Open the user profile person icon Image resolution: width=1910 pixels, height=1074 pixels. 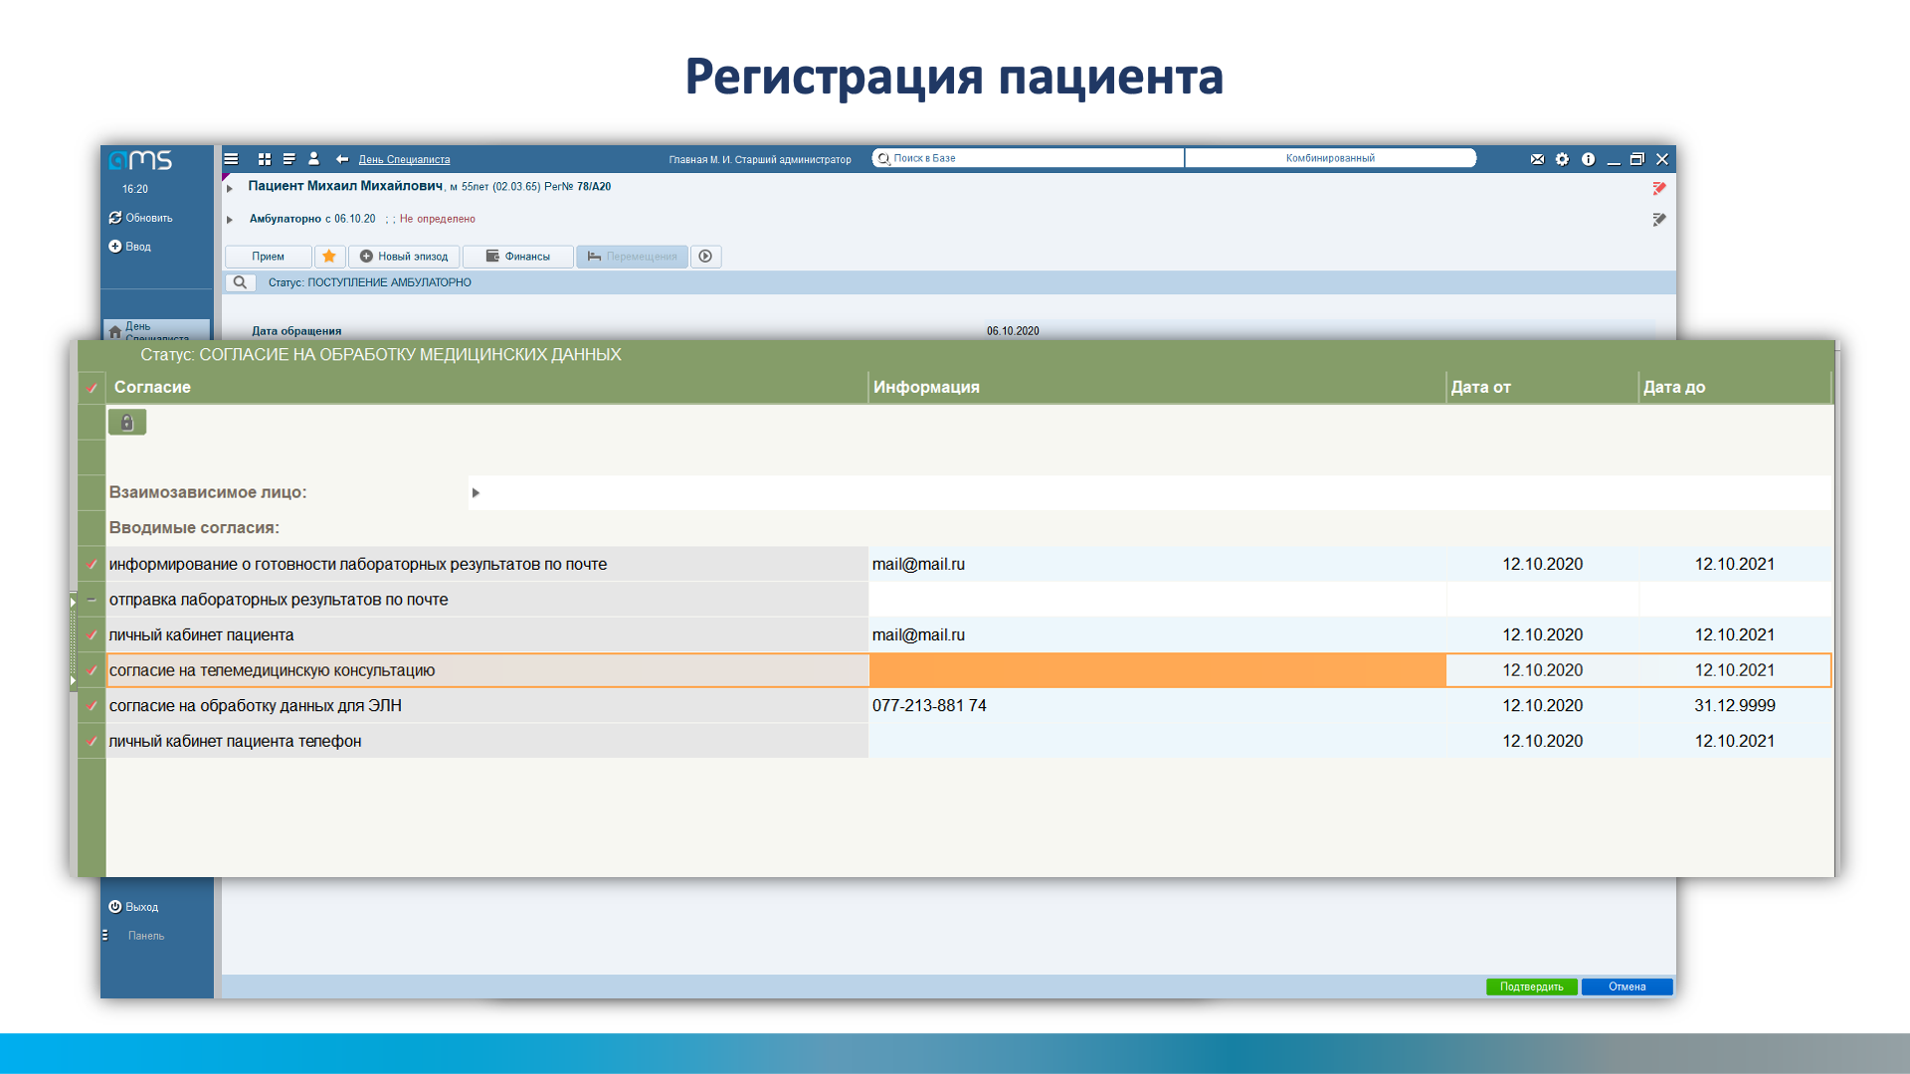314,159
